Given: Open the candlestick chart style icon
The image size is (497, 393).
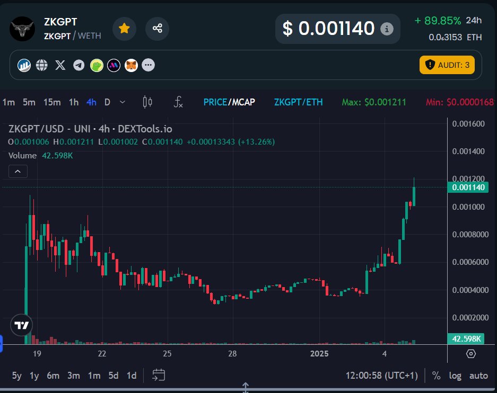Looking at the screenshot, I should pyautogui.click(x=147, y=102).
